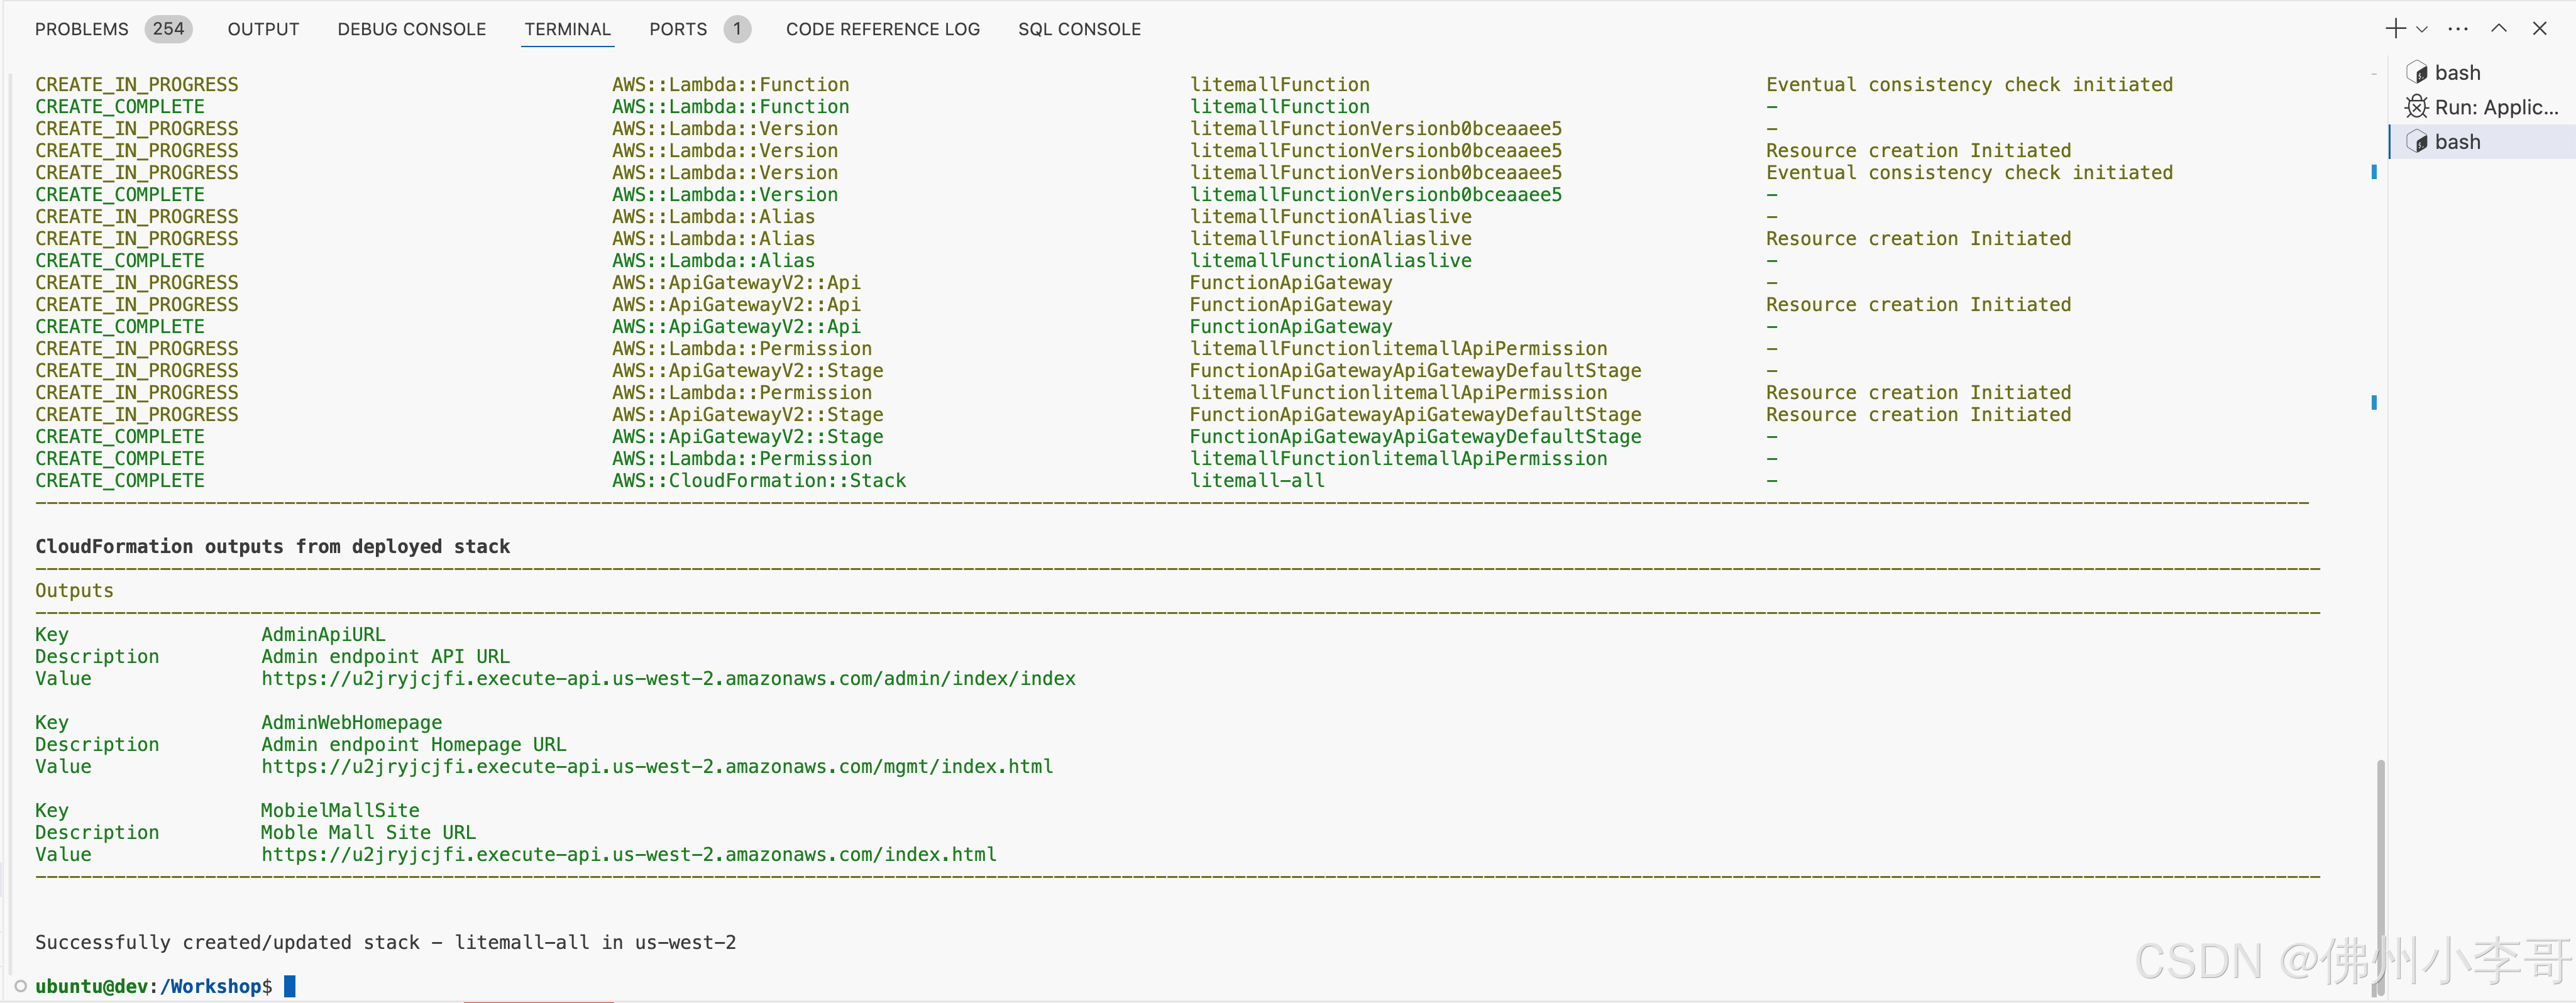The image size is (2576, 1003).
Task: Open the OUTPUT tab
Action: coord(263,29)
